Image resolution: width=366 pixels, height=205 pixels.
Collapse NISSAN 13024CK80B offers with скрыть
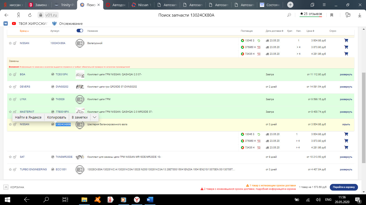pos(346,124)
